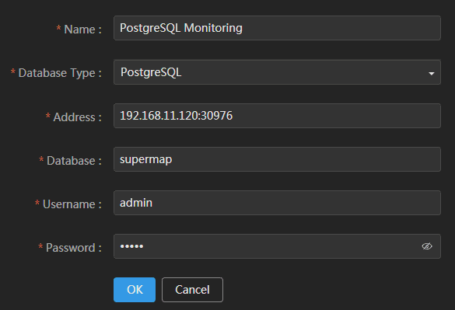Click the Username field containing admin

[x=277, y=203]
